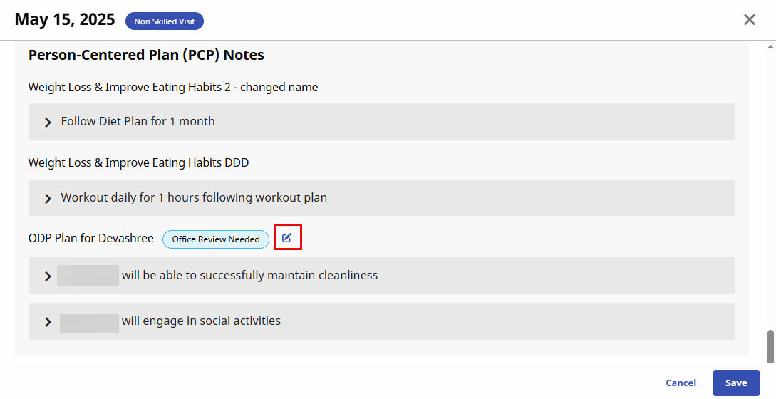The width and height of the screenshot is (776, 399).
Task: Select the Eating Habits 2 - changed name label
Action: click(173, 87)
